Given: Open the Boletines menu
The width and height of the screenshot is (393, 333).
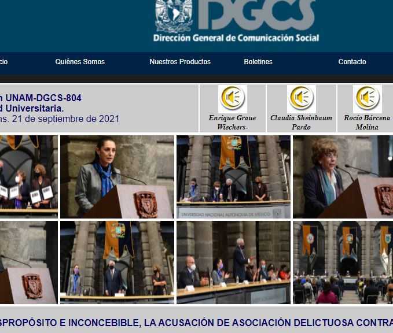Looking at the screenshot, I should click(x=258, y=62).
